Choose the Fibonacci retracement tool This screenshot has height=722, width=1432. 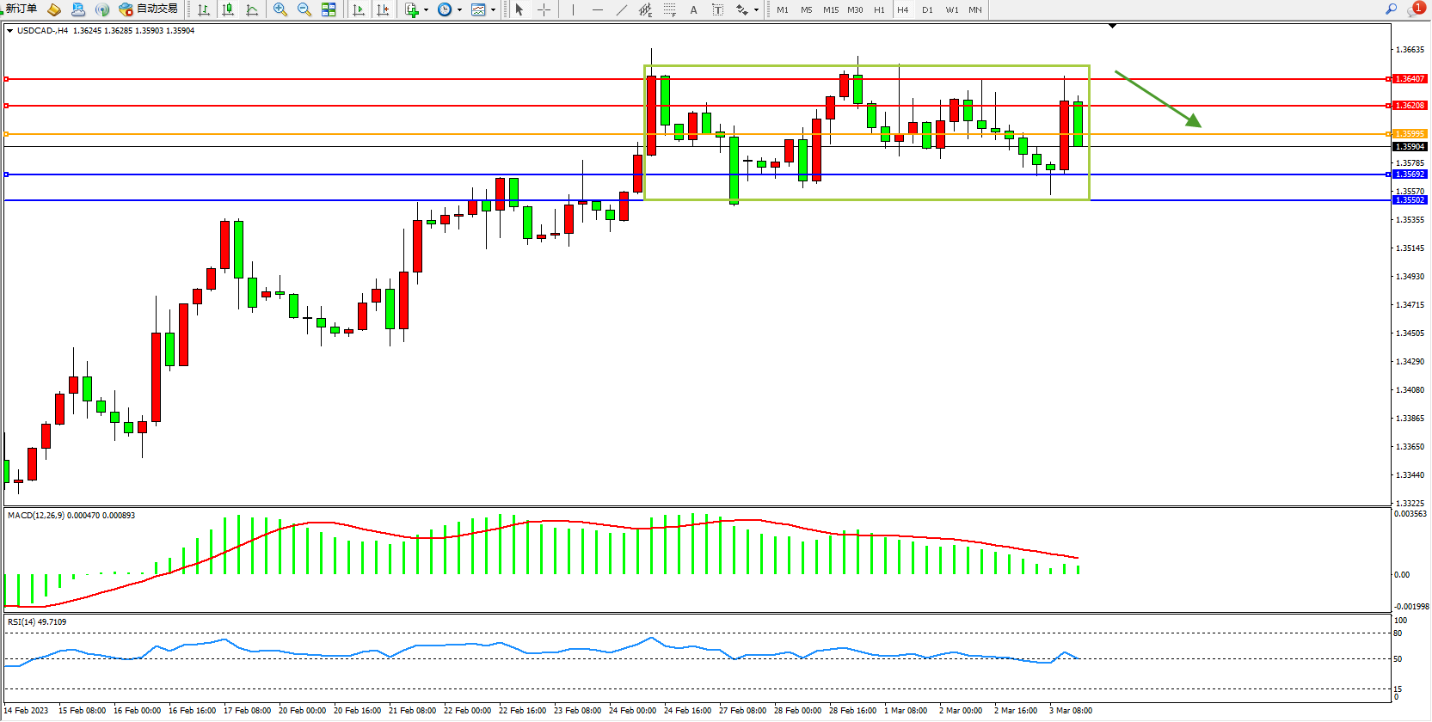pos(669,9)
